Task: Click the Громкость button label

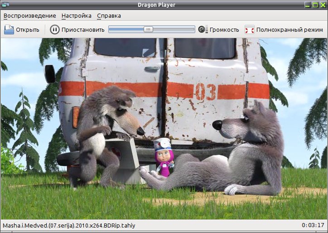Action: [224, 30]
